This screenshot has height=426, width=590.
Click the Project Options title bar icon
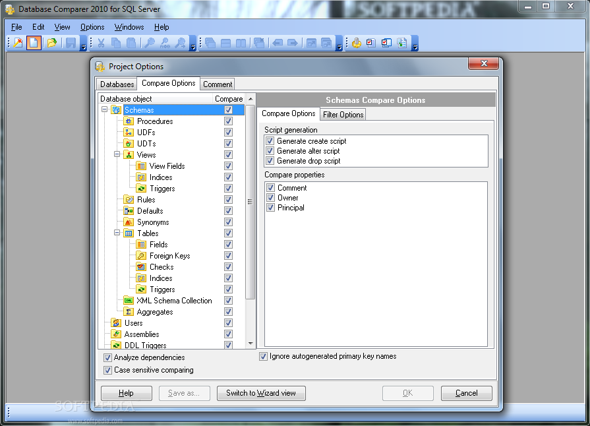[100, 67]
